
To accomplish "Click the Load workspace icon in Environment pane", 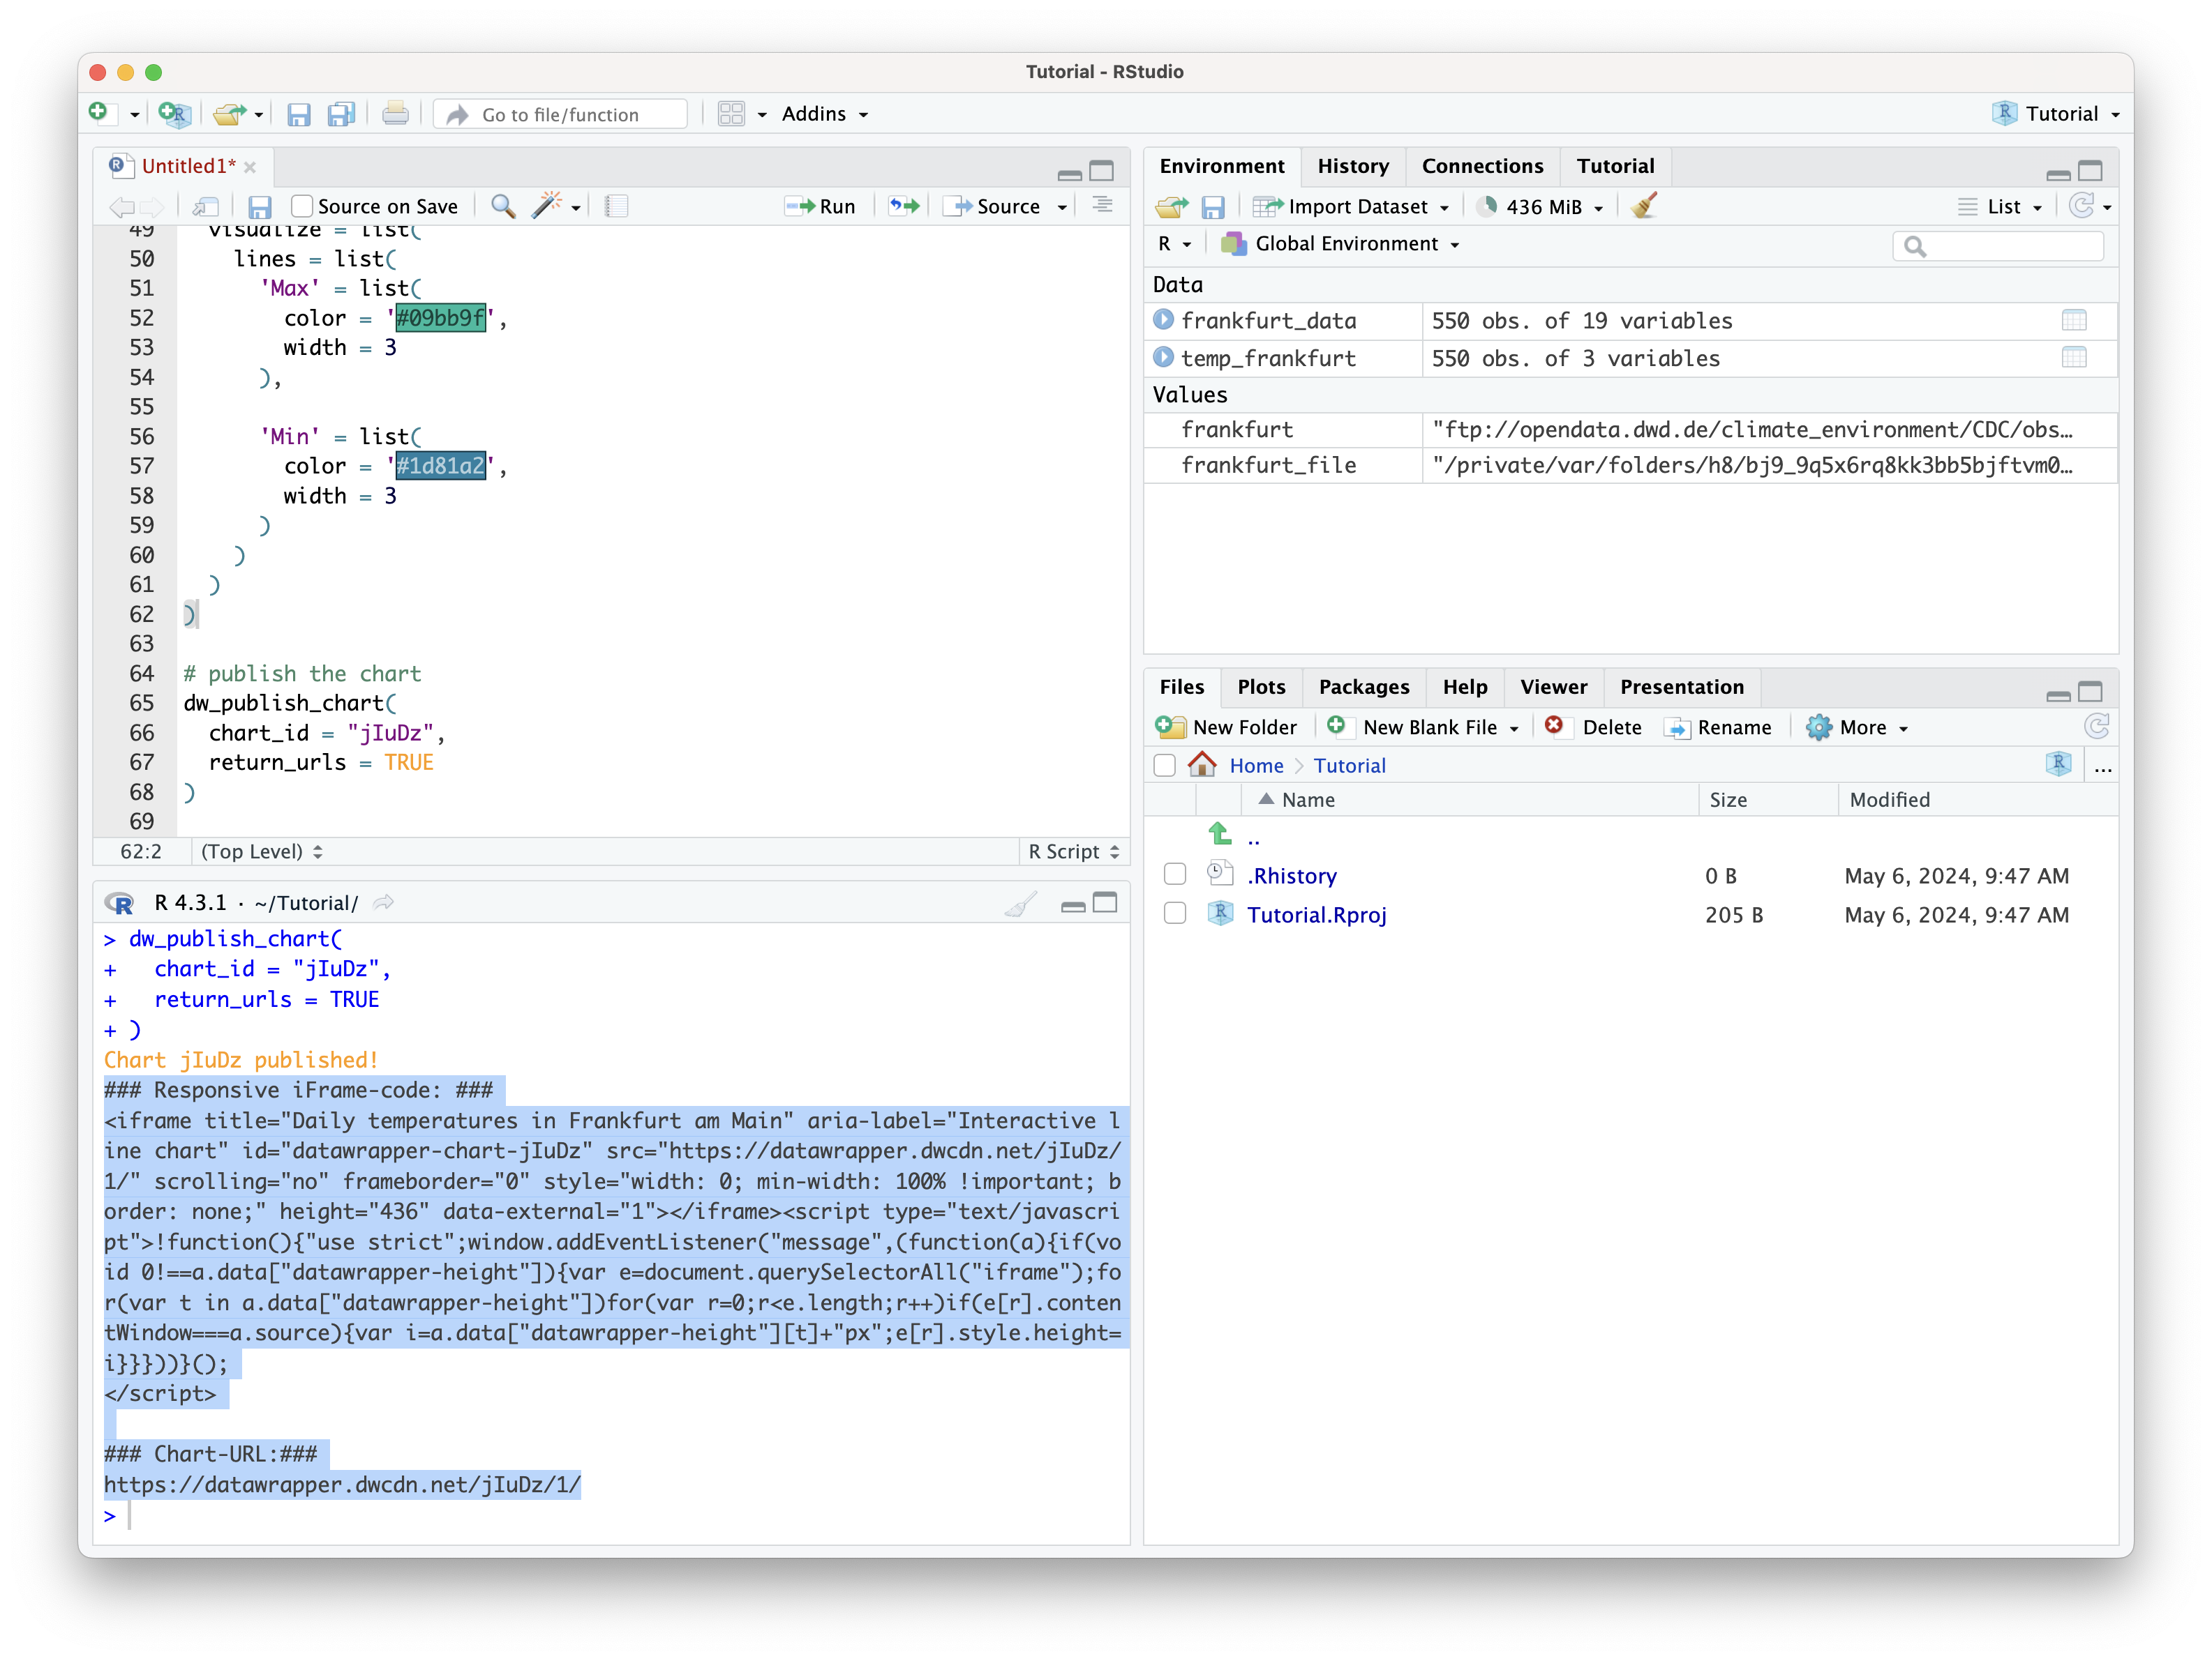I will (x=1172, y=207).
